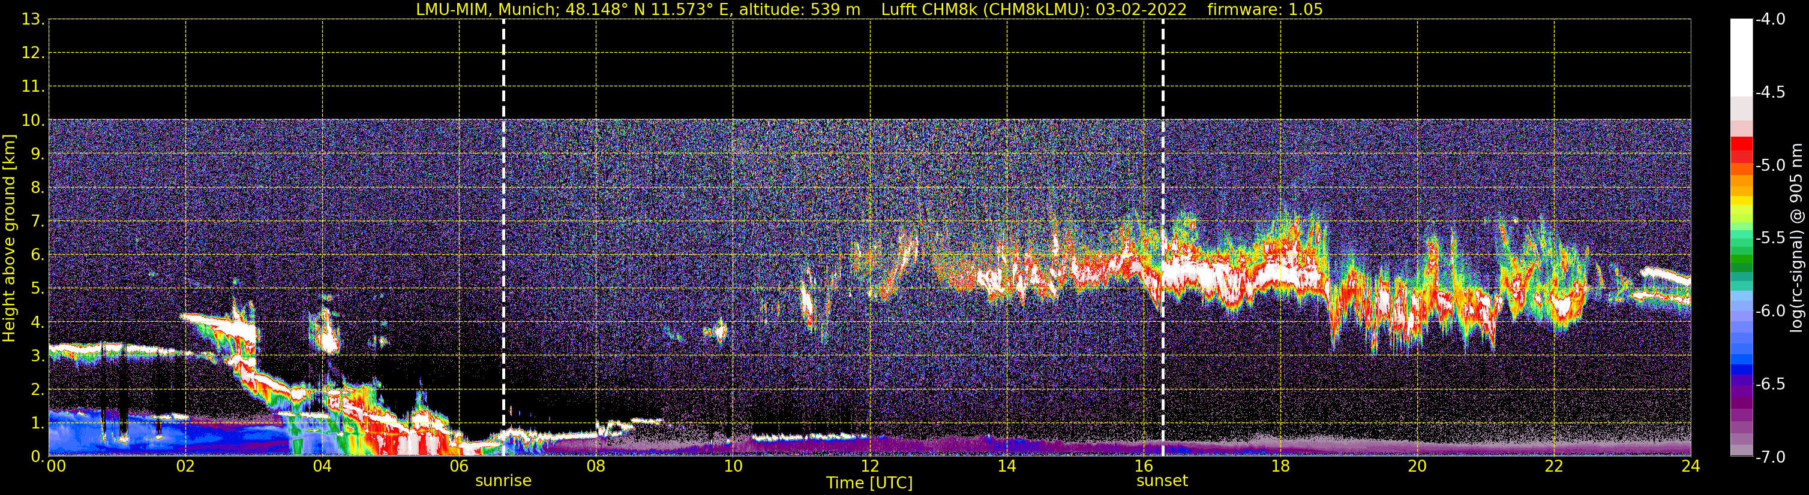Click height tick label '13.'

[33, 20]
